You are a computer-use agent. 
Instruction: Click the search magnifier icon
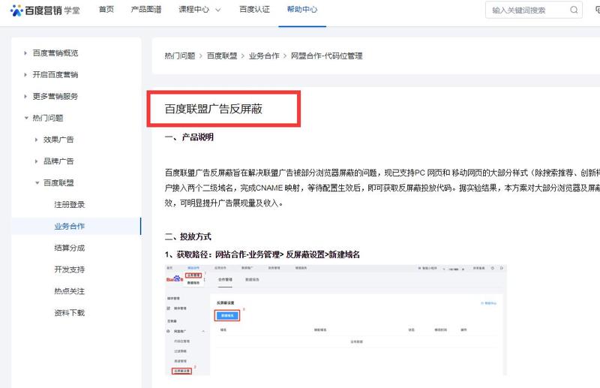(x=574, y=10)
